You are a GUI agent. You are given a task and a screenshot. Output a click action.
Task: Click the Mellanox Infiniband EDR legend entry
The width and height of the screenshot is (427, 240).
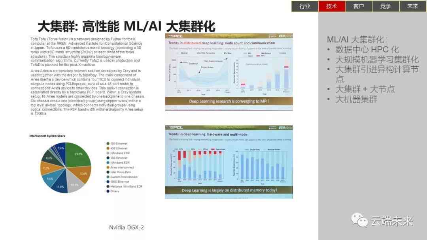(x=125, y=186)
